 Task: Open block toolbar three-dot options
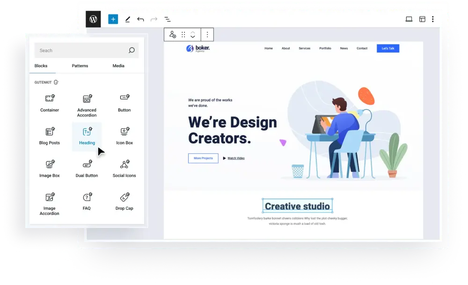point(207,35)
